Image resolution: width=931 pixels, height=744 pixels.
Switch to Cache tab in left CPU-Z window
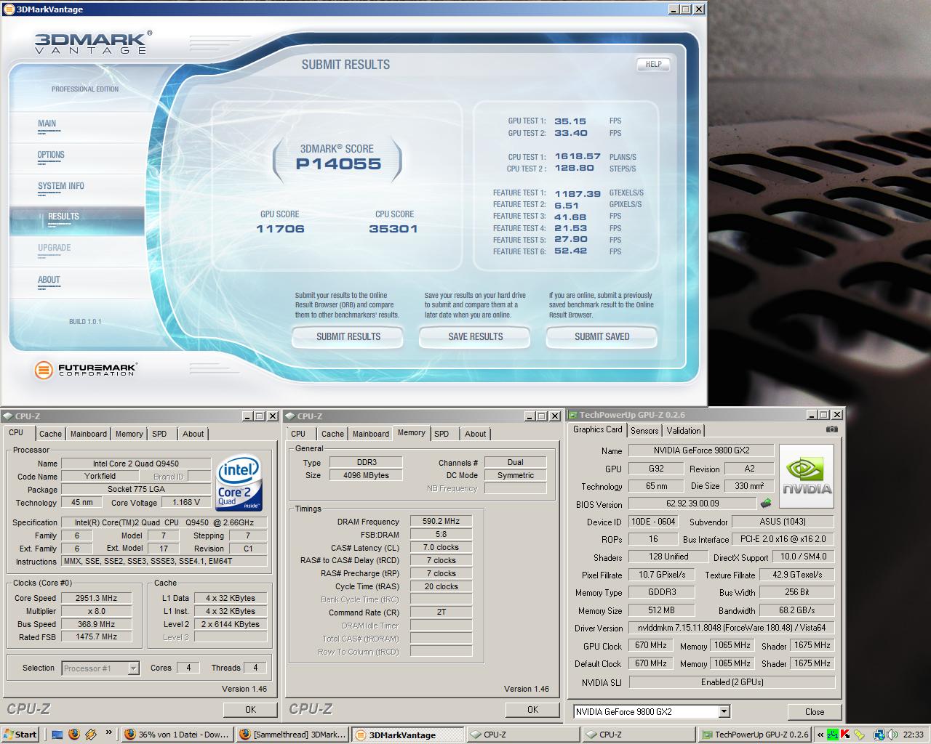pyautogui.click(x=50, y=434)
